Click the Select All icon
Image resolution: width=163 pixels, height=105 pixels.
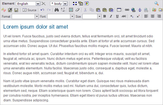point(71,10)
